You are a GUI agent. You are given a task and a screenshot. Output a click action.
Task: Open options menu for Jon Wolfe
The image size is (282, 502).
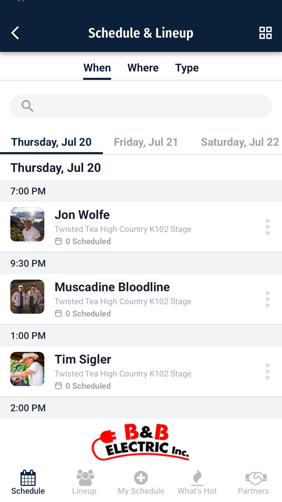pyautogui.click(x=267, y=227)
